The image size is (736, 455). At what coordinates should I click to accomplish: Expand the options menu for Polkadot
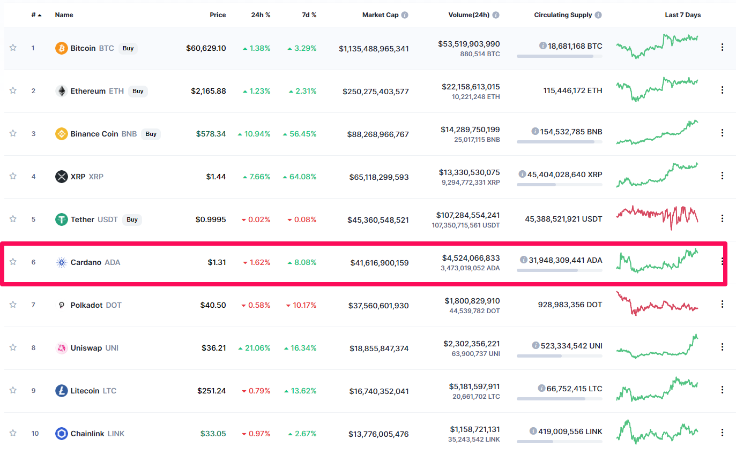(722, 304)
